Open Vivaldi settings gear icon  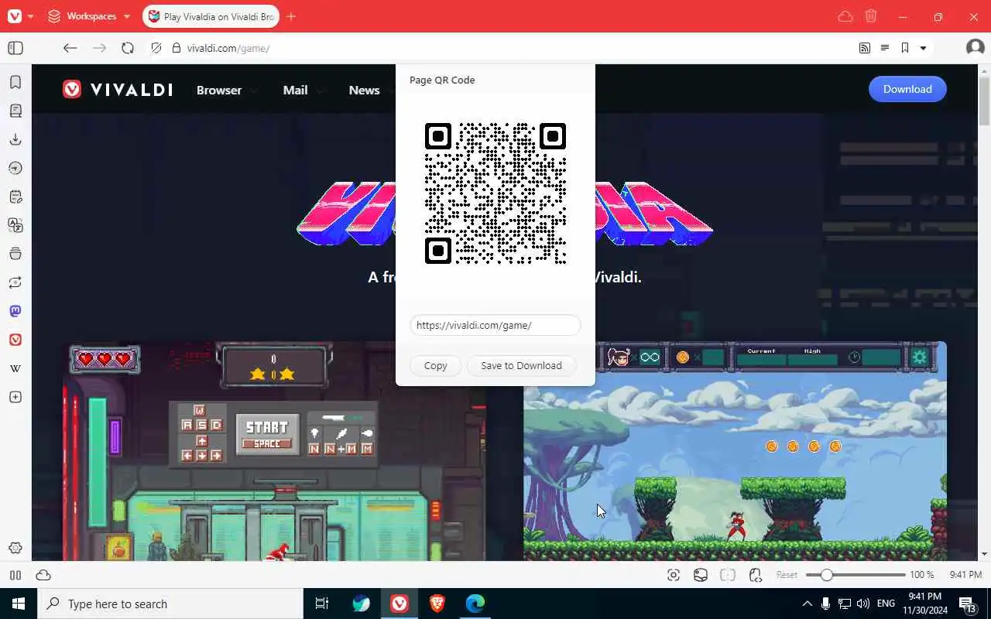[15, 548]
